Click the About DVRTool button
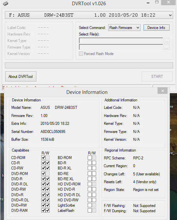The width and height of the screenshot is (177, 220). click(x=21, y=77)
